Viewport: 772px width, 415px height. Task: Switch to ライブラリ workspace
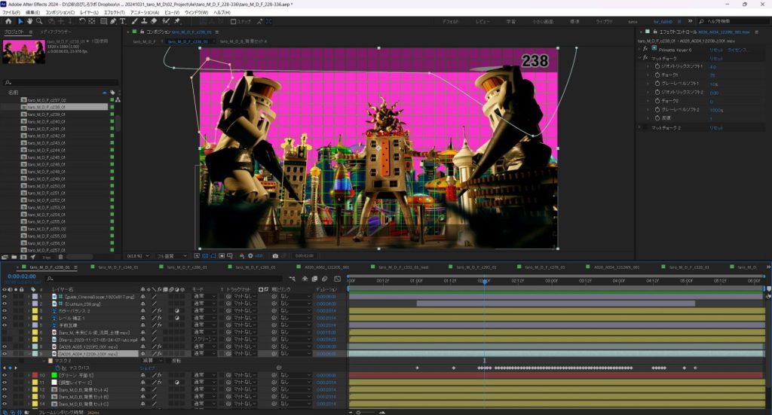604,22
